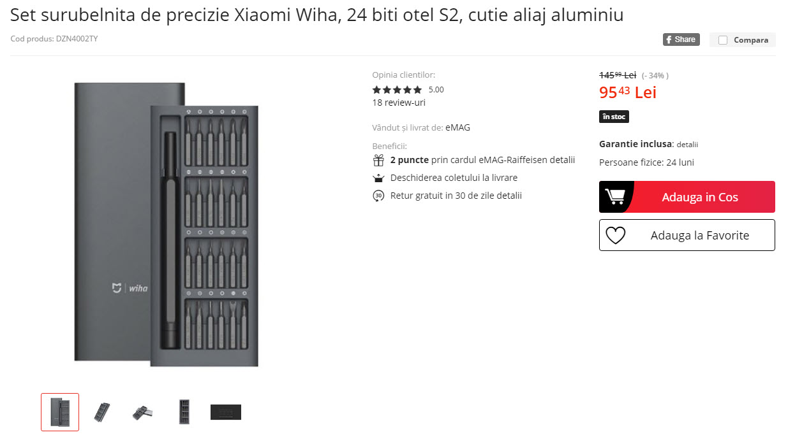Click the open parcel delivery icon
This screenshot has width=788, height=437.
378,178
